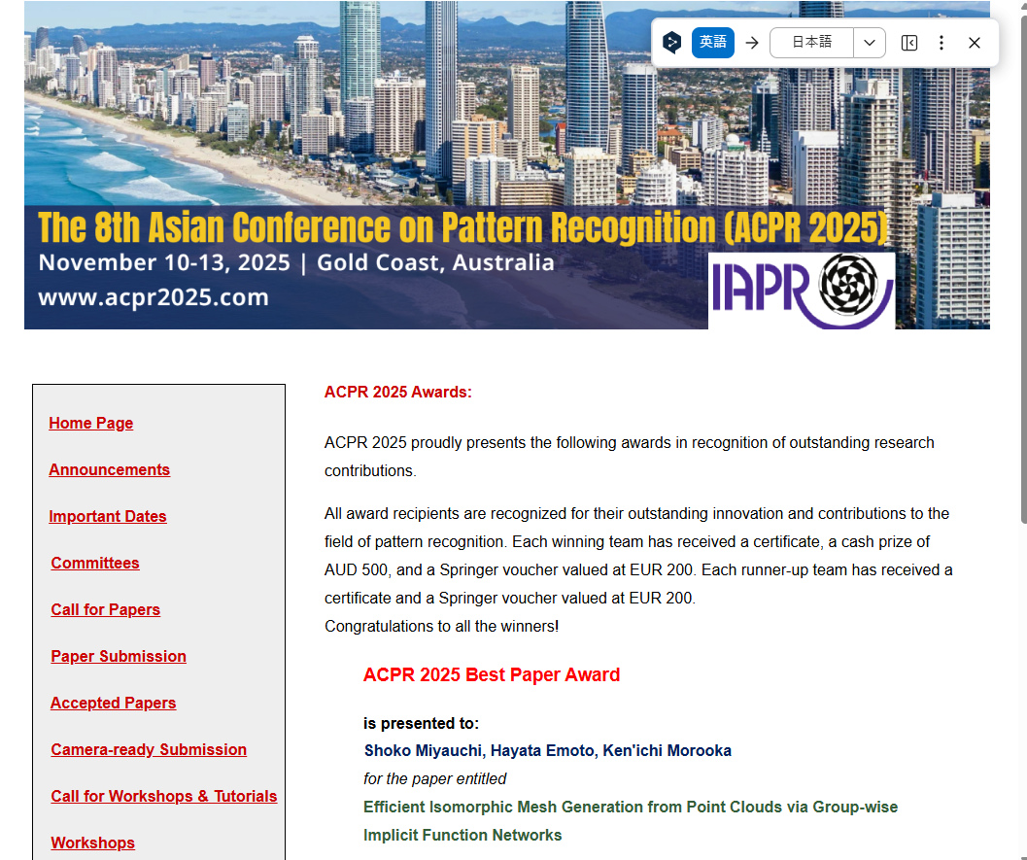The image size is (1027, 860).
Task: Open the Accepted Papers link
Action: click(x=114, y=703)
